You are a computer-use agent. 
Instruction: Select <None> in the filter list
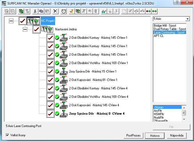pos(168,107)
